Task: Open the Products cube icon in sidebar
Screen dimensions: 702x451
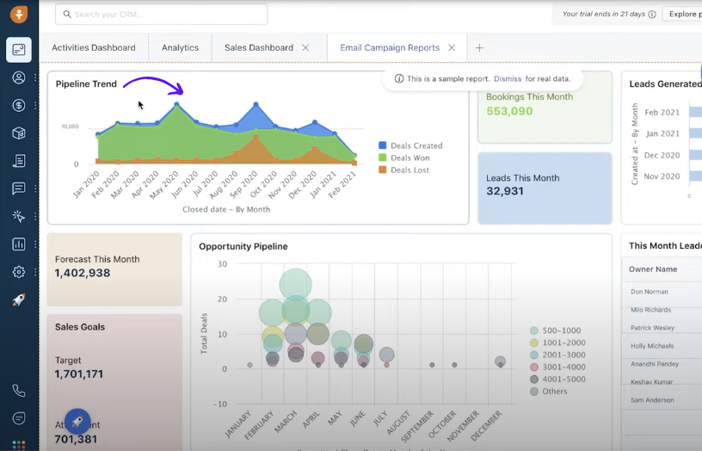Action: (x=19, y=133)
